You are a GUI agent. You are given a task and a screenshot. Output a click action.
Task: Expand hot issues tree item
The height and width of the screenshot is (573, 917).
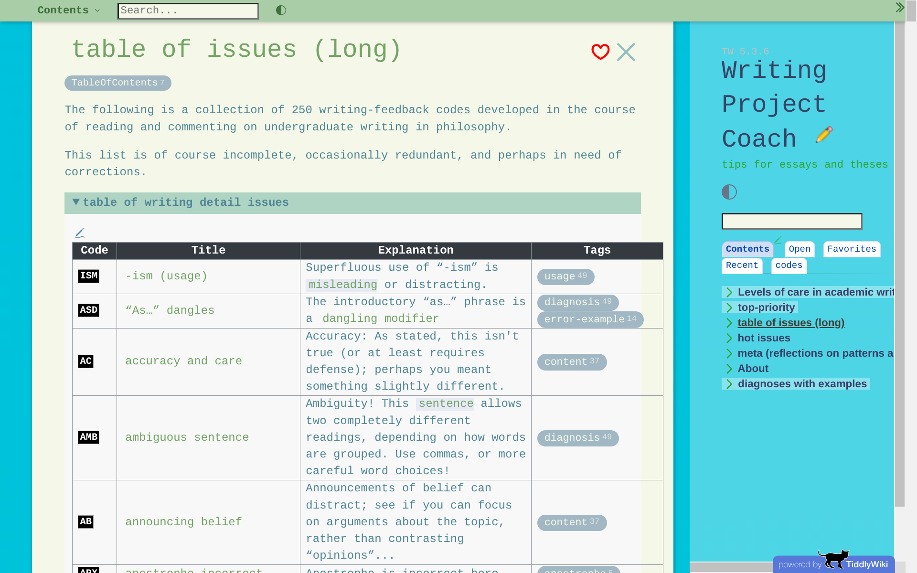(729, 339)
